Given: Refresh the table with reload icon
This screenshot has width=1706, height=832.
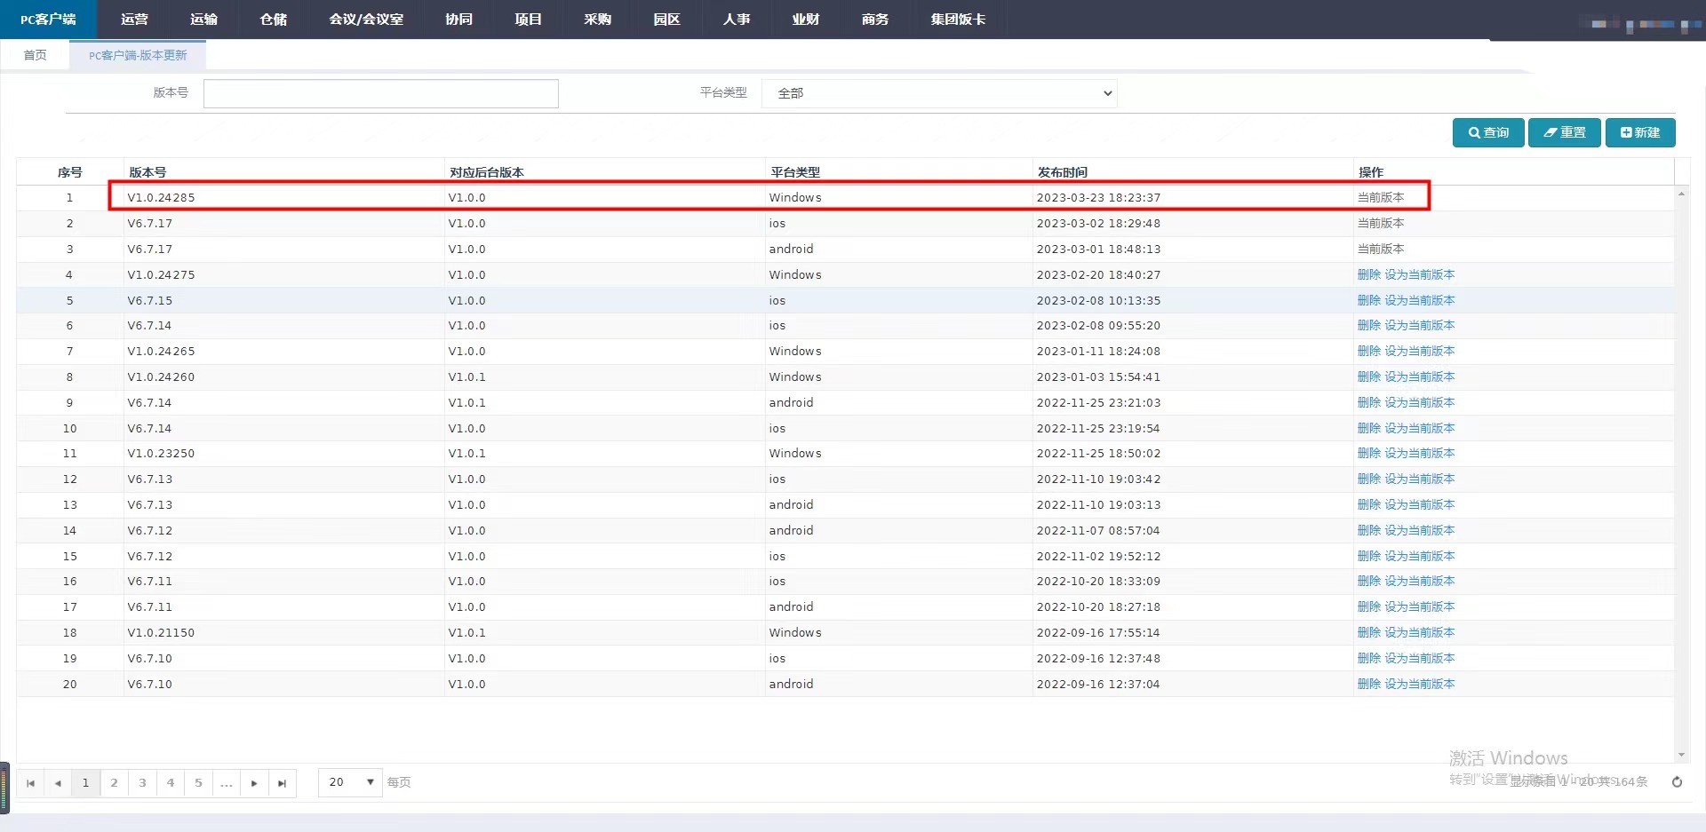Looking at the screenshot, I should click(1677, 782).
